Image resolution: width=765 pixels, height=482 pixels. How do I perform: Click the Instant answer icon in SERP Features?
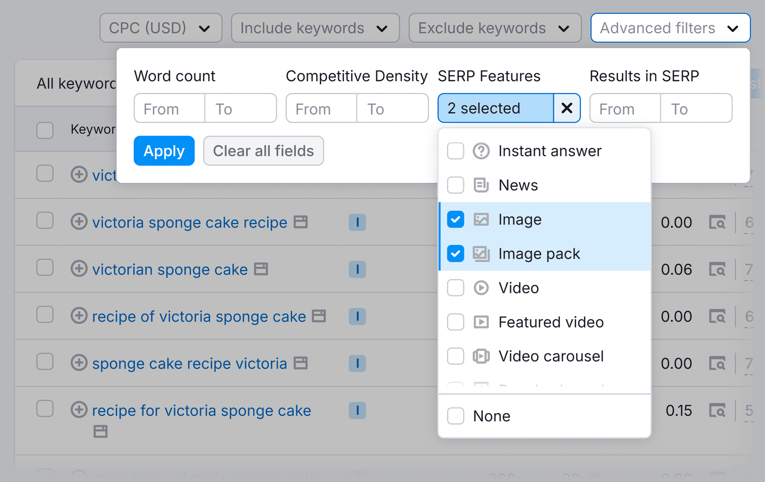[479, 150]
